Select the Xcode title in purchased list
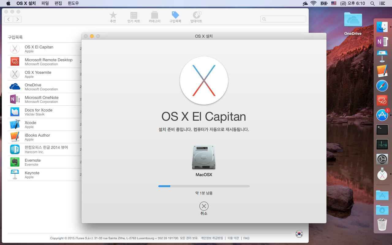Viewport: 392px width, 245px height. 30,123
